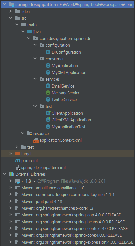Select the spring-core:4.0.0.RELEASE library row
The image size is (135, 246).
(67, 235)
